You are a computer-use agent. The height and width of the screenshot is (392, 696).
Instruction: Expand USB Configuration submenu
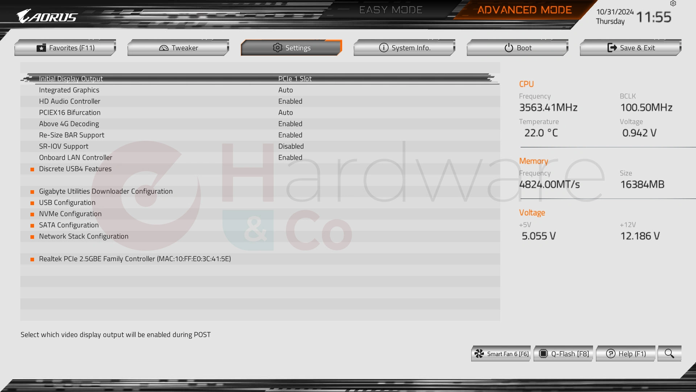tap(67, 202)
